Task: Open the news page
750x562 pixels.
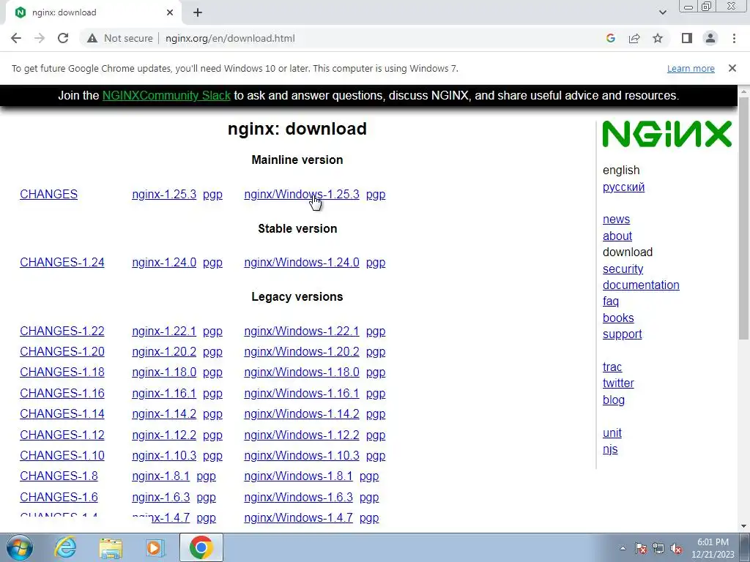Action: 617,219
